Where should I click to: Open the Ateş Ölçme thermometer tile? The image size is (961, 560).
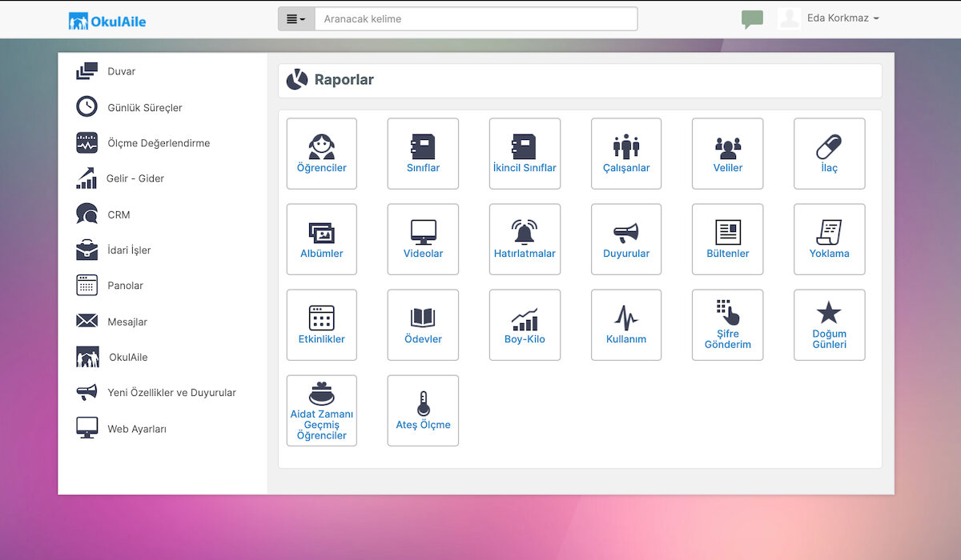[x=423, y=410]
